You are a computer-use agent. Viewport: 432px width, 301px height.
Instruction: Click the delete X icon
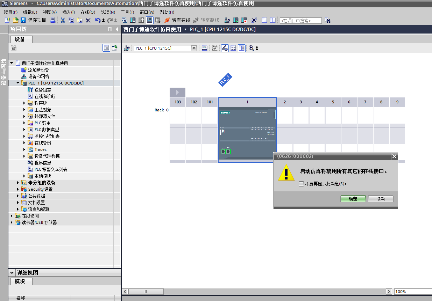(88, 20)
